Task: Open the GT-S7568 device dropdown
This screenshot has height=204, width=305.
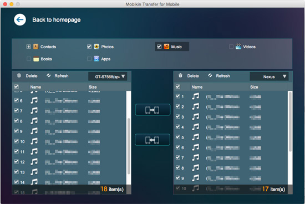Action: click(x=108, y=76)
